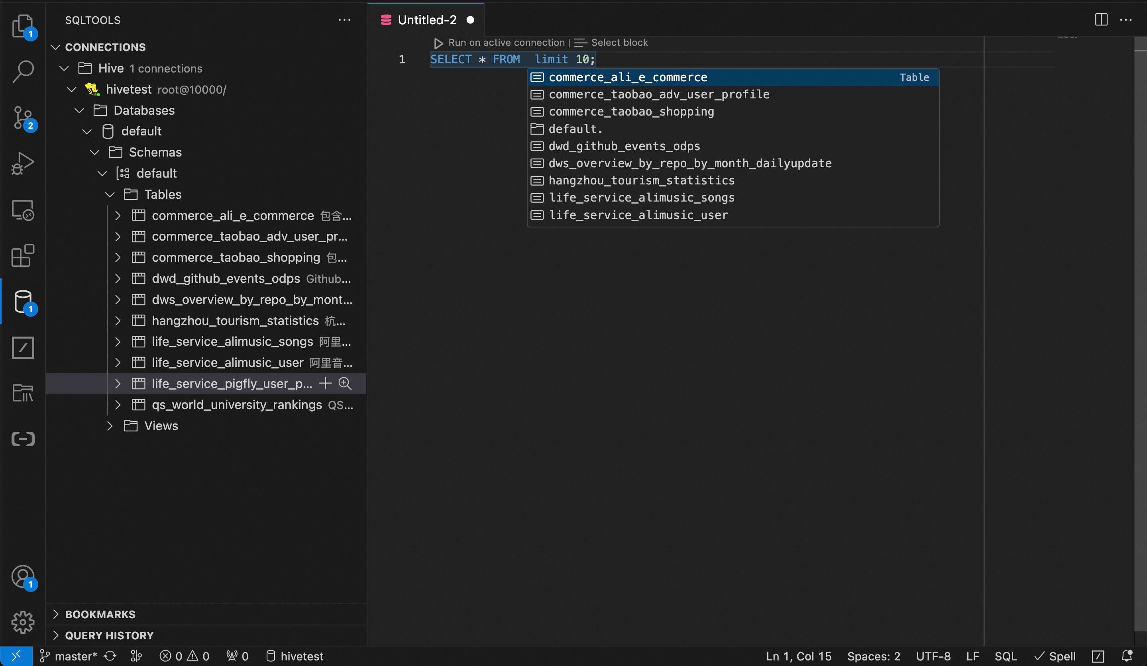Toggle Spell checker in status bar

[1055, 656]
